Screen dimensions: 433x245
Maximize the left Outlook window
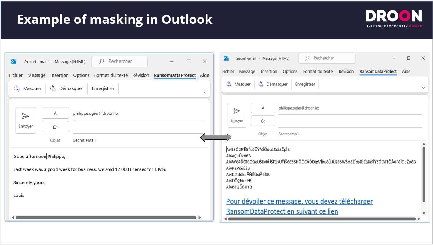pos(188,62)
